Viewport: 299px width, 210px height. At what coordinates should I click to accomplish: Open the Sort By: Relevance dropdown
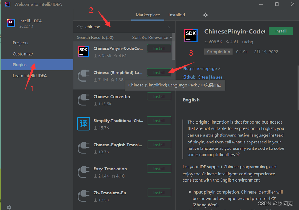coord(152,37)
